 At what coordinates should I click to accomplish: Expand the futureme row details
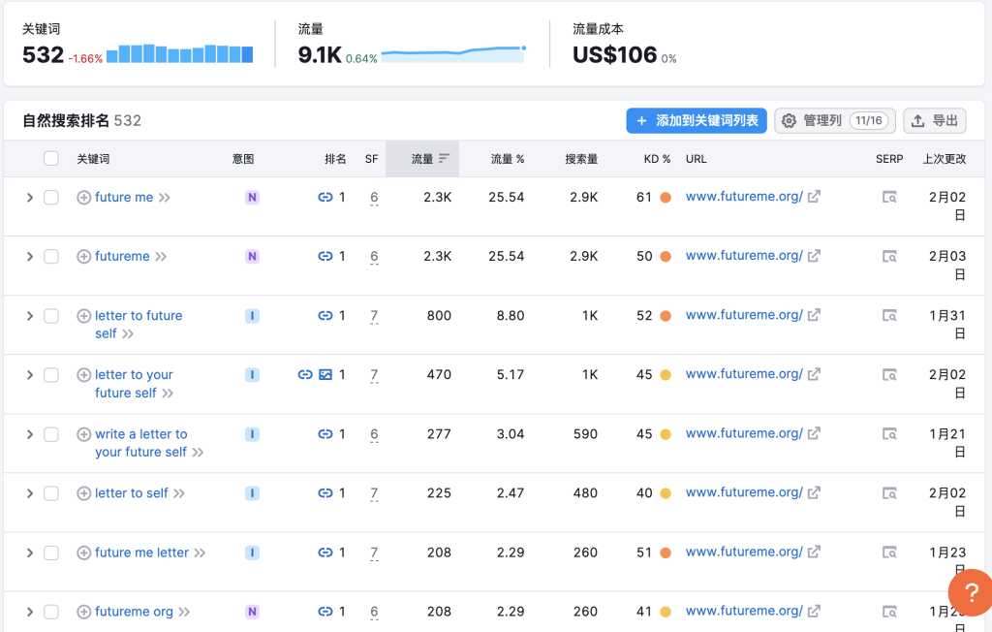pos(29,257)
